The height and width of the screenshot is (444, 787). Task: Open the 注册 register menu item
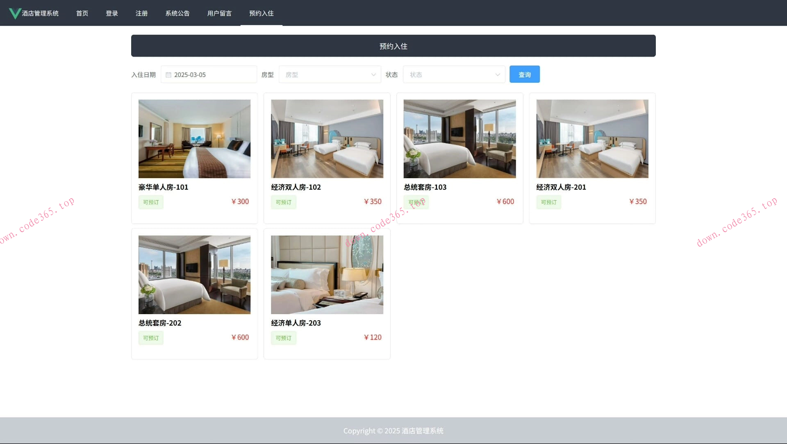click(x=141, y=13)
